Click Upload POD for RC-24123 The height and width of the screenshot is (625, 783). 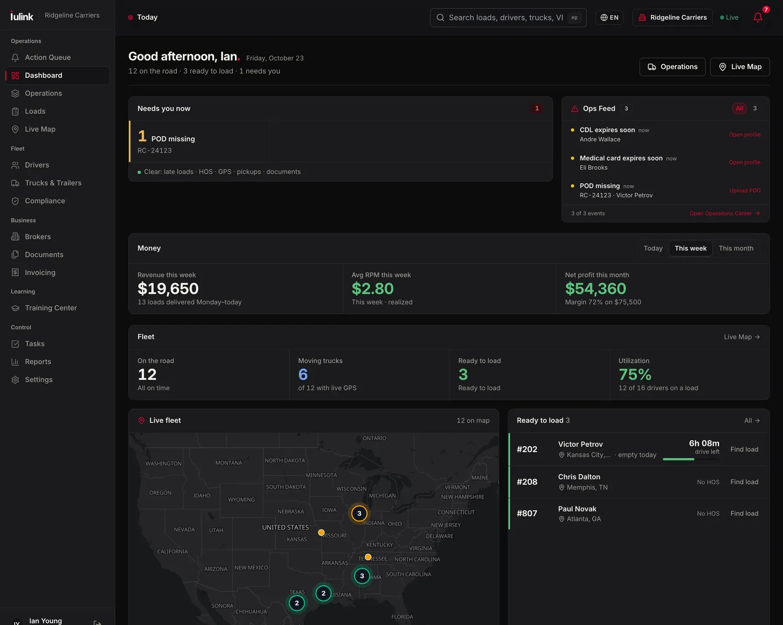coord(745,191)
